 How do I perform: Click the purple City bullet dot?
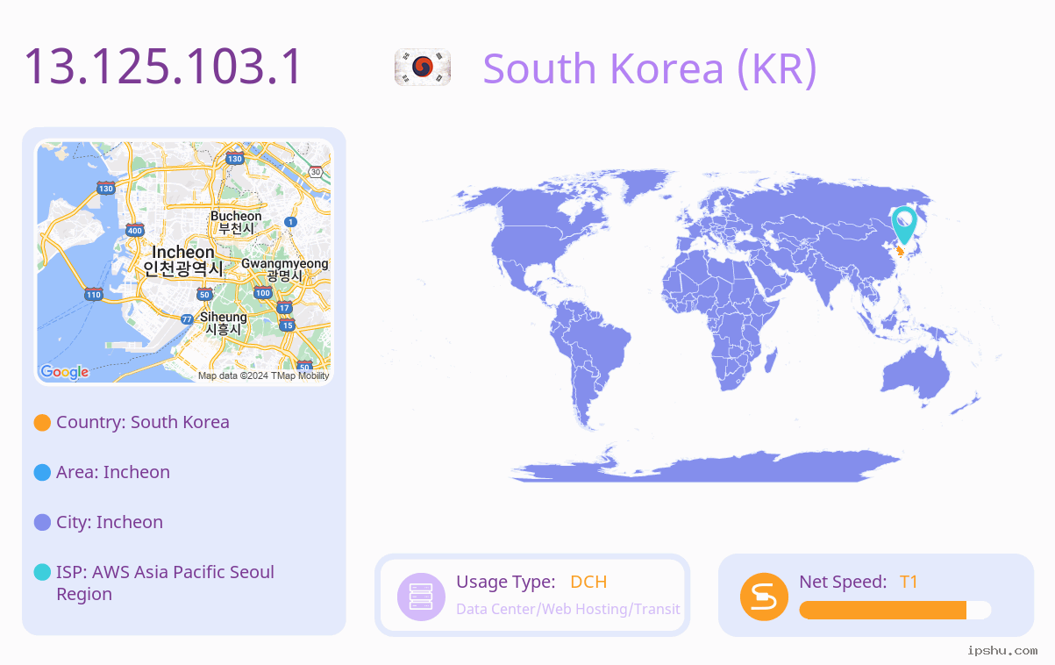pyautogui.click(x=42, y=523)
